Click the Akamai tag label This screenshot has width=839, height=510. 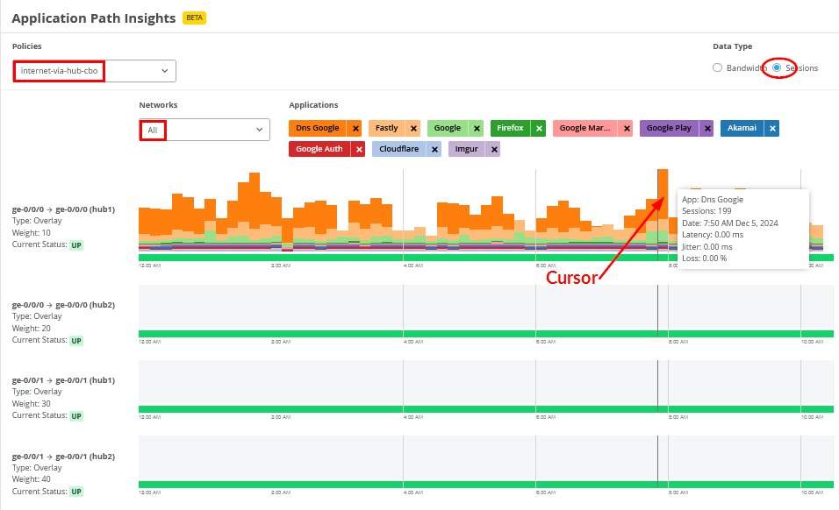pos(742,128)
